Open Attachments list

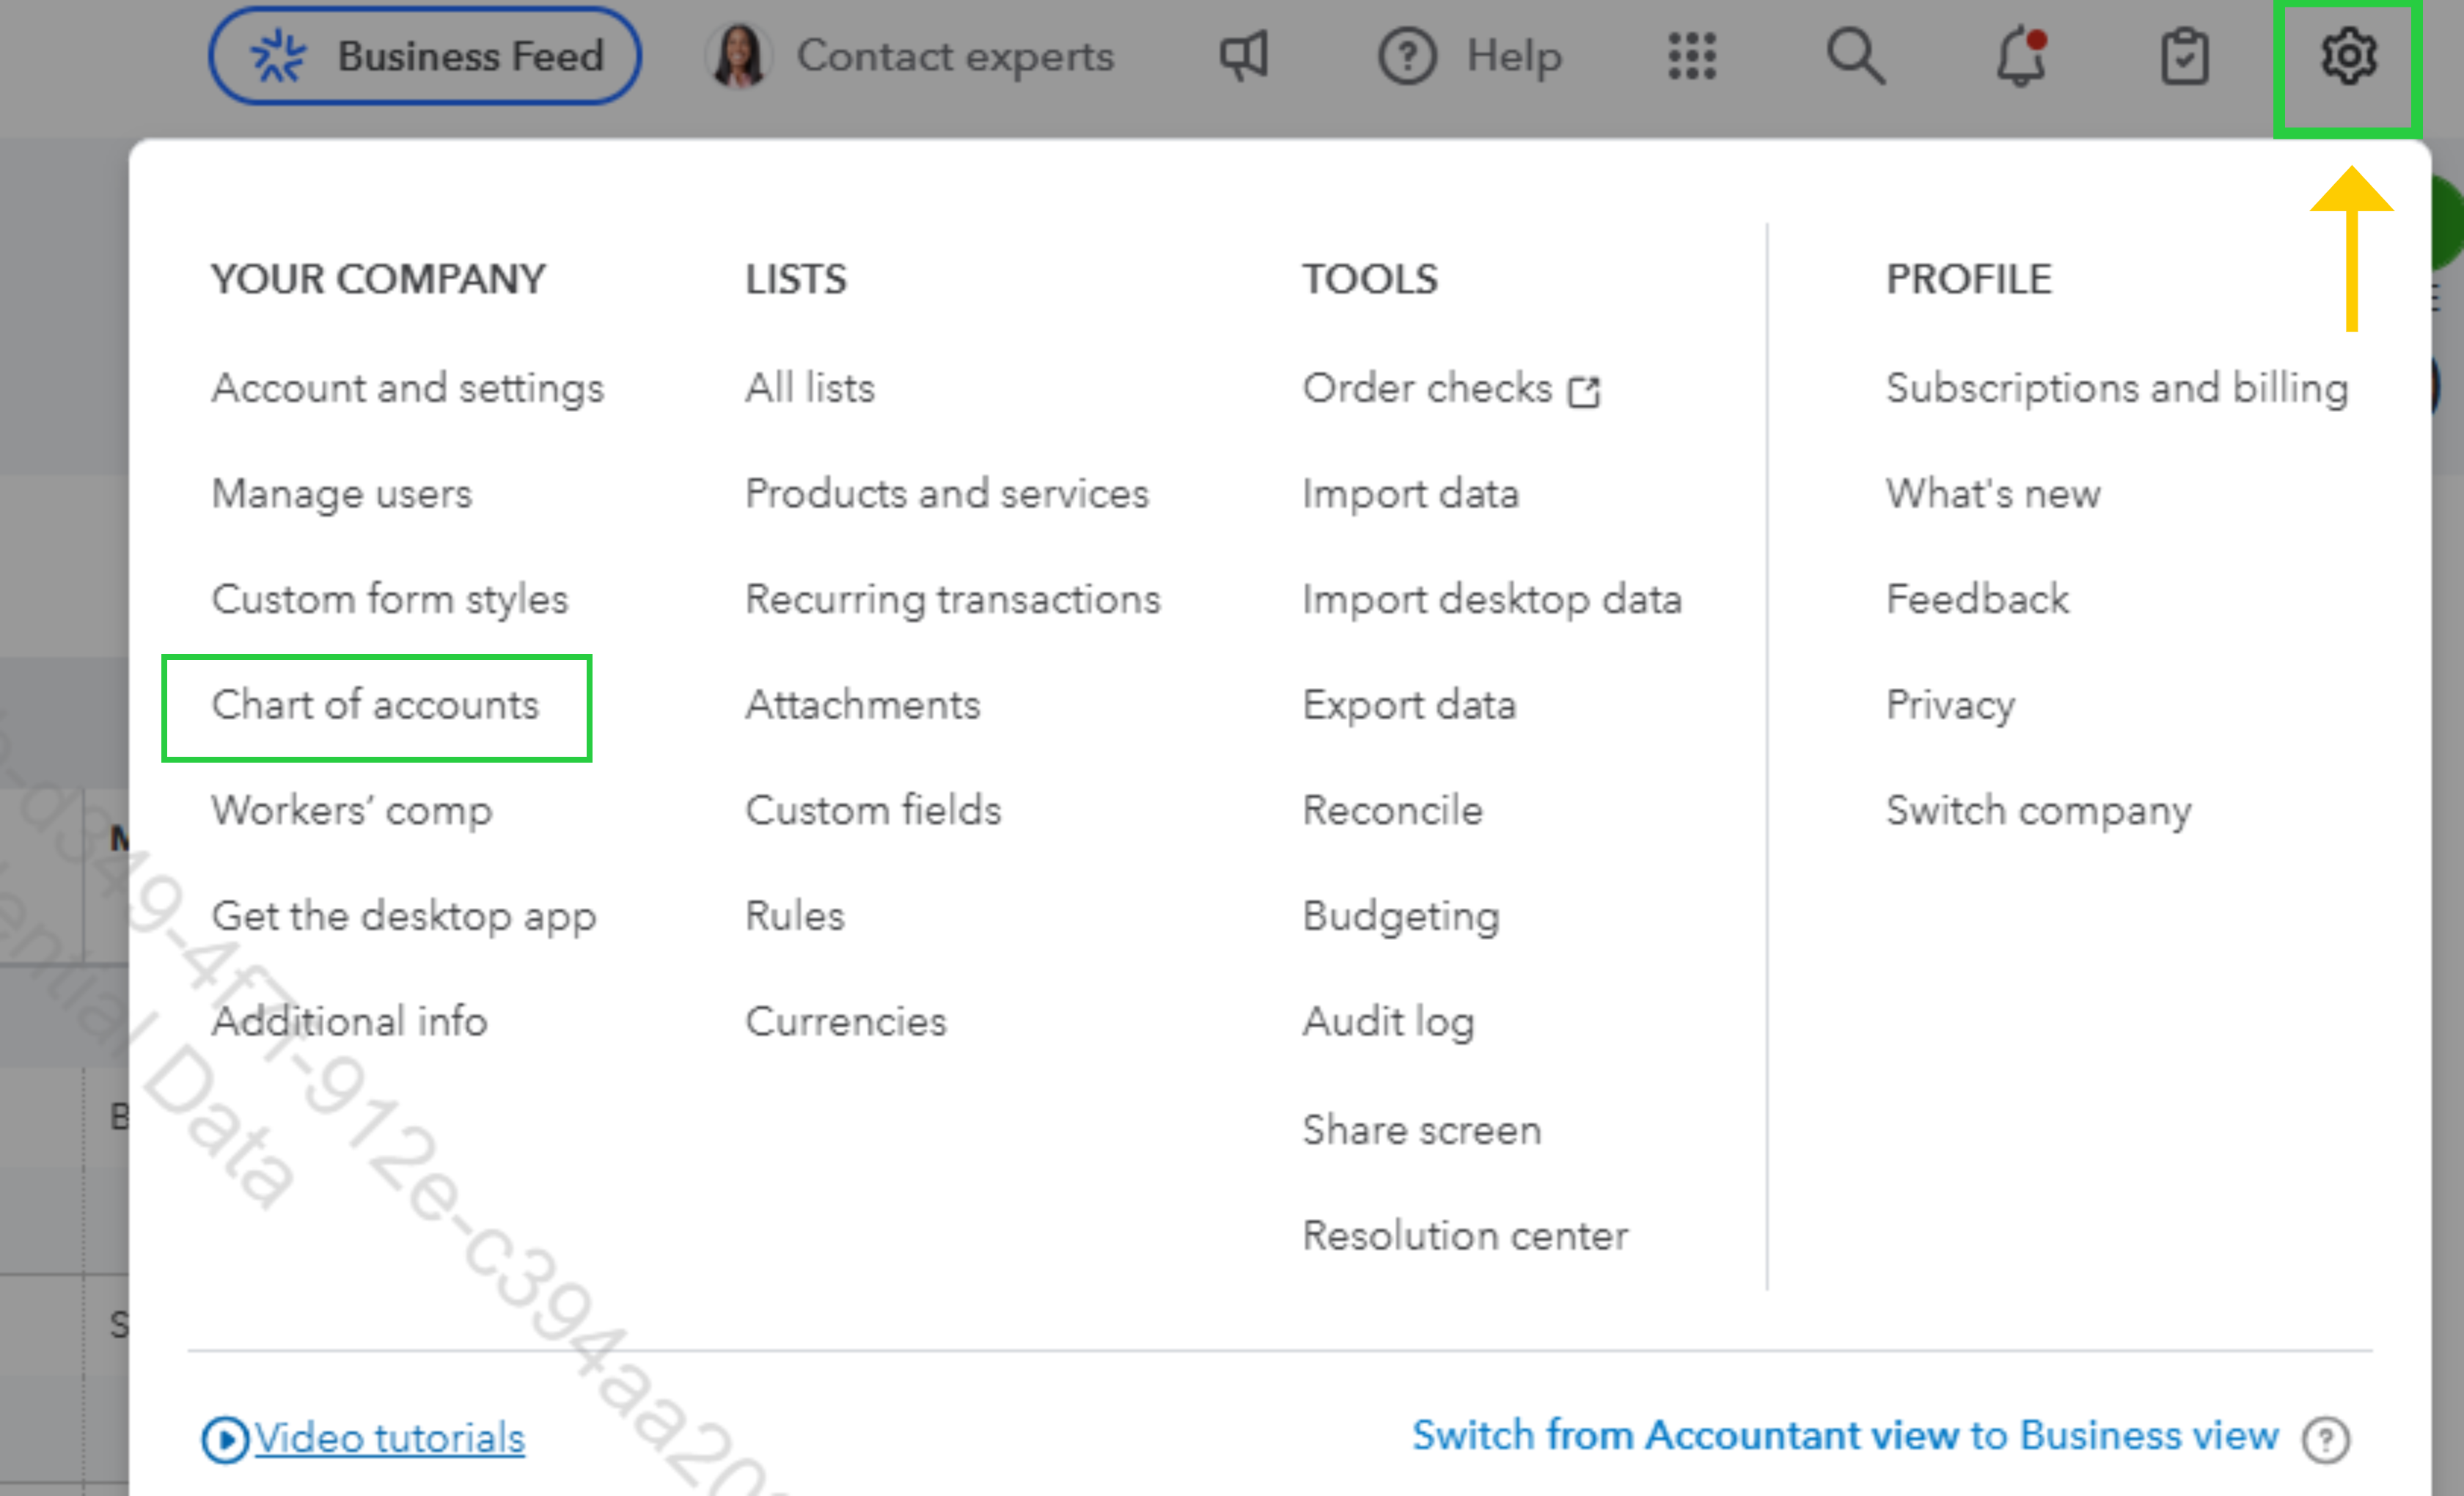click(x=862, y=705)
